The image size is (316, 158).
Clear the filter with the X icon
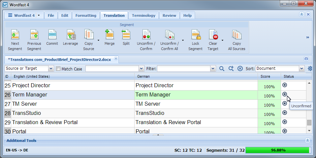pyautogui.click(x=240, y=68)
